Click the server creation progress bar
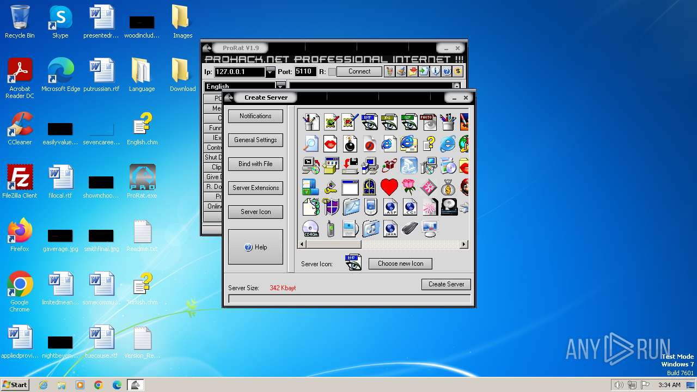 350,299
